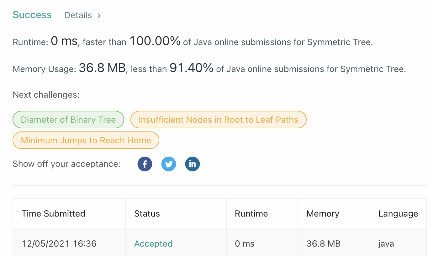Image resolution: width=433 pixels, height=256 pixels.
Task: Click the chevron arrow beside Details
Action: pyautogui.click(x=99, y=15)
